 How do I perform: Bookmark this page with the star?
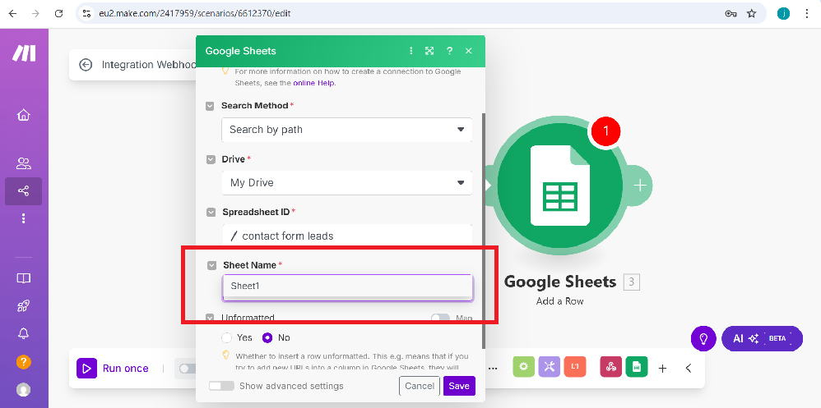(751, 14)
